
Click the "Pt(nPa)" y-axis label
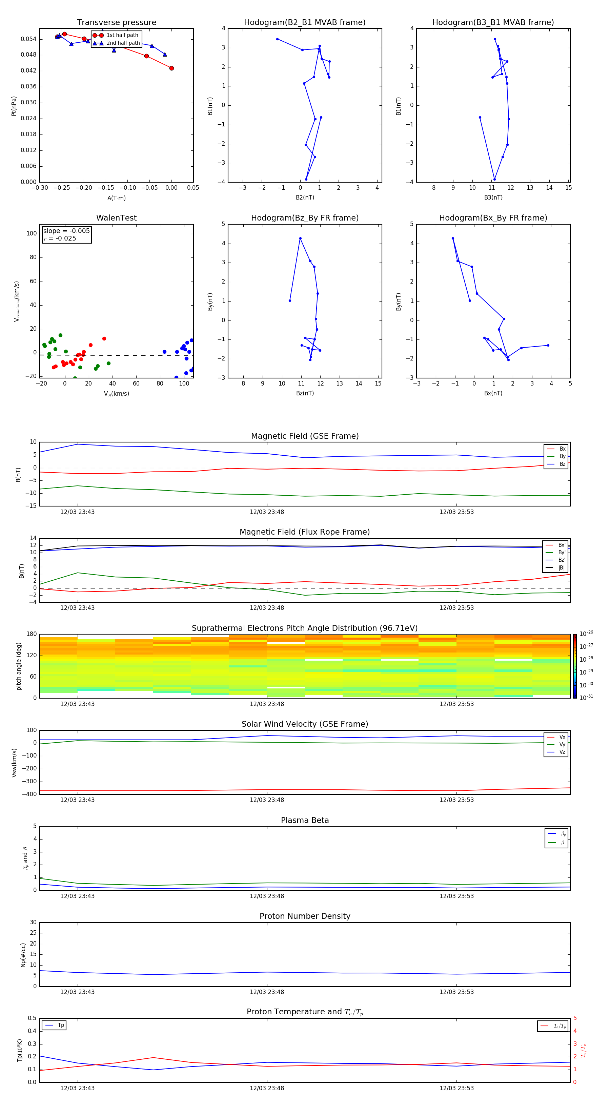click(14, 106)
